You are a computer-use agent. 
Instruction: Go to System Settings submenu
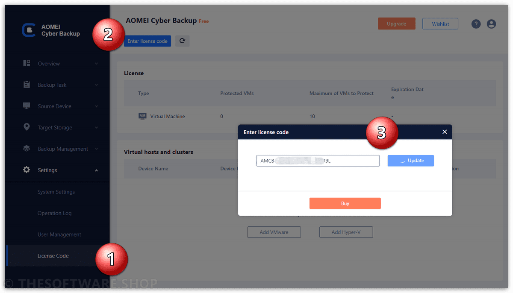click(56, 192)
